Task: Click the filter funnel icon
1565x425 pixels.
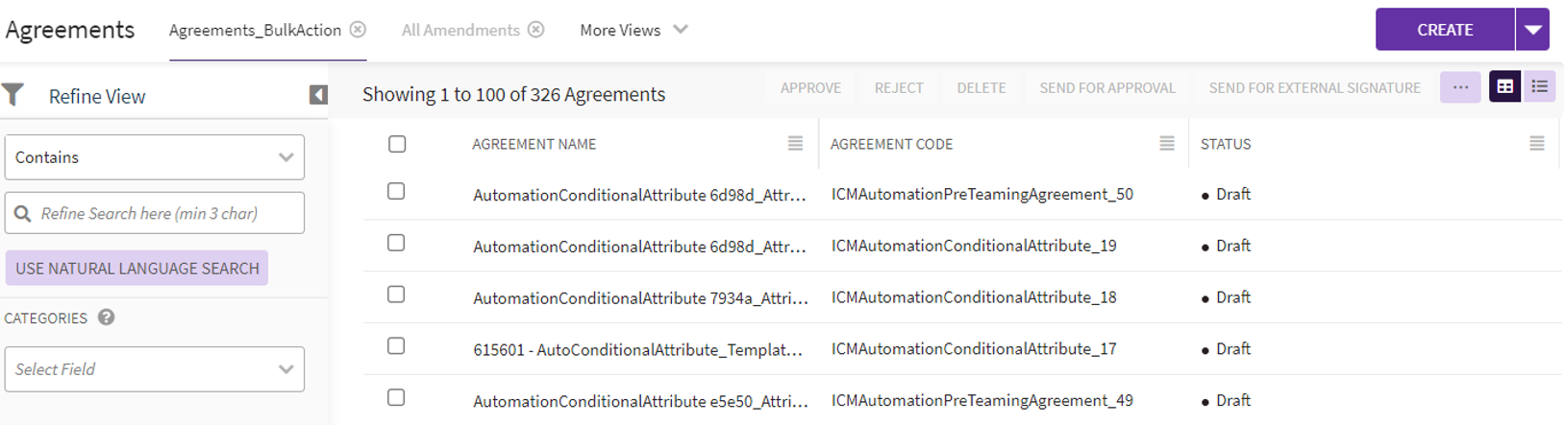Action: pos(13,95)
